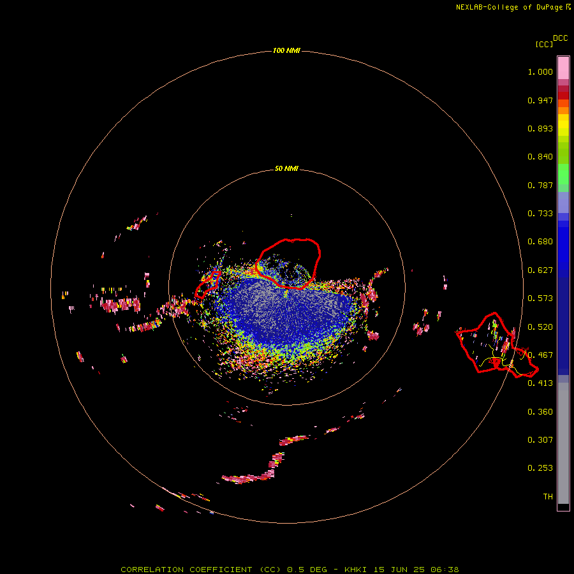Viewport: 574px width, 574px height.
Task: Select the 0.573 scale value
Action: coord(540,298)
